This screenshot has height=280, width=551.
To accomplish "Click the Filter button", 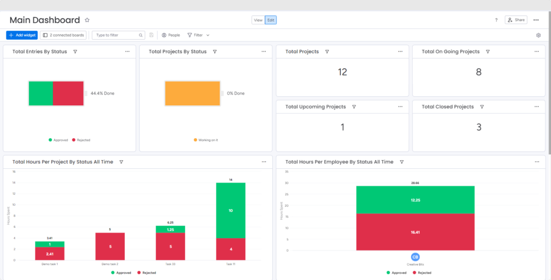I will click(195, 35).
